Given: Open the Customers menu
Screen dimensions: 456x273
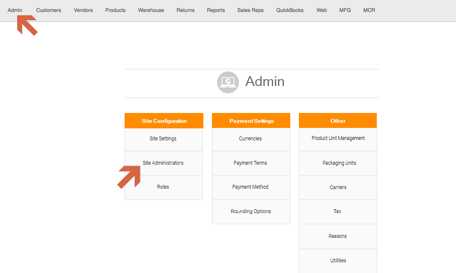Looking at the screenshot, I should click(x=48, y=10).
